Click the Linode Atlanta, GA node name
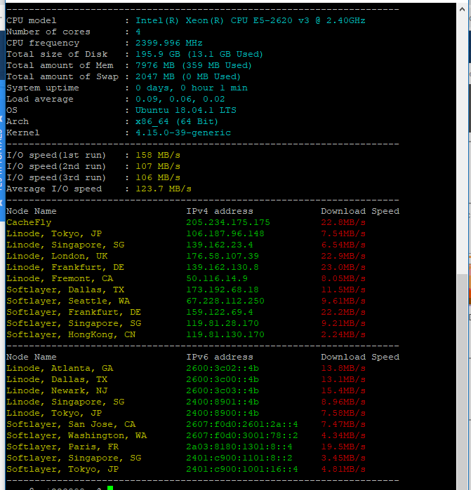Image resolution: width=471 pixels, height=490 pixels. (x=60, y=368)
